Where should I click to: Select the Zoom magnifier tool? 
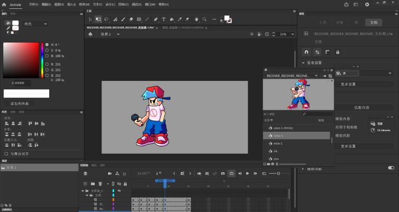click(204, 19)
